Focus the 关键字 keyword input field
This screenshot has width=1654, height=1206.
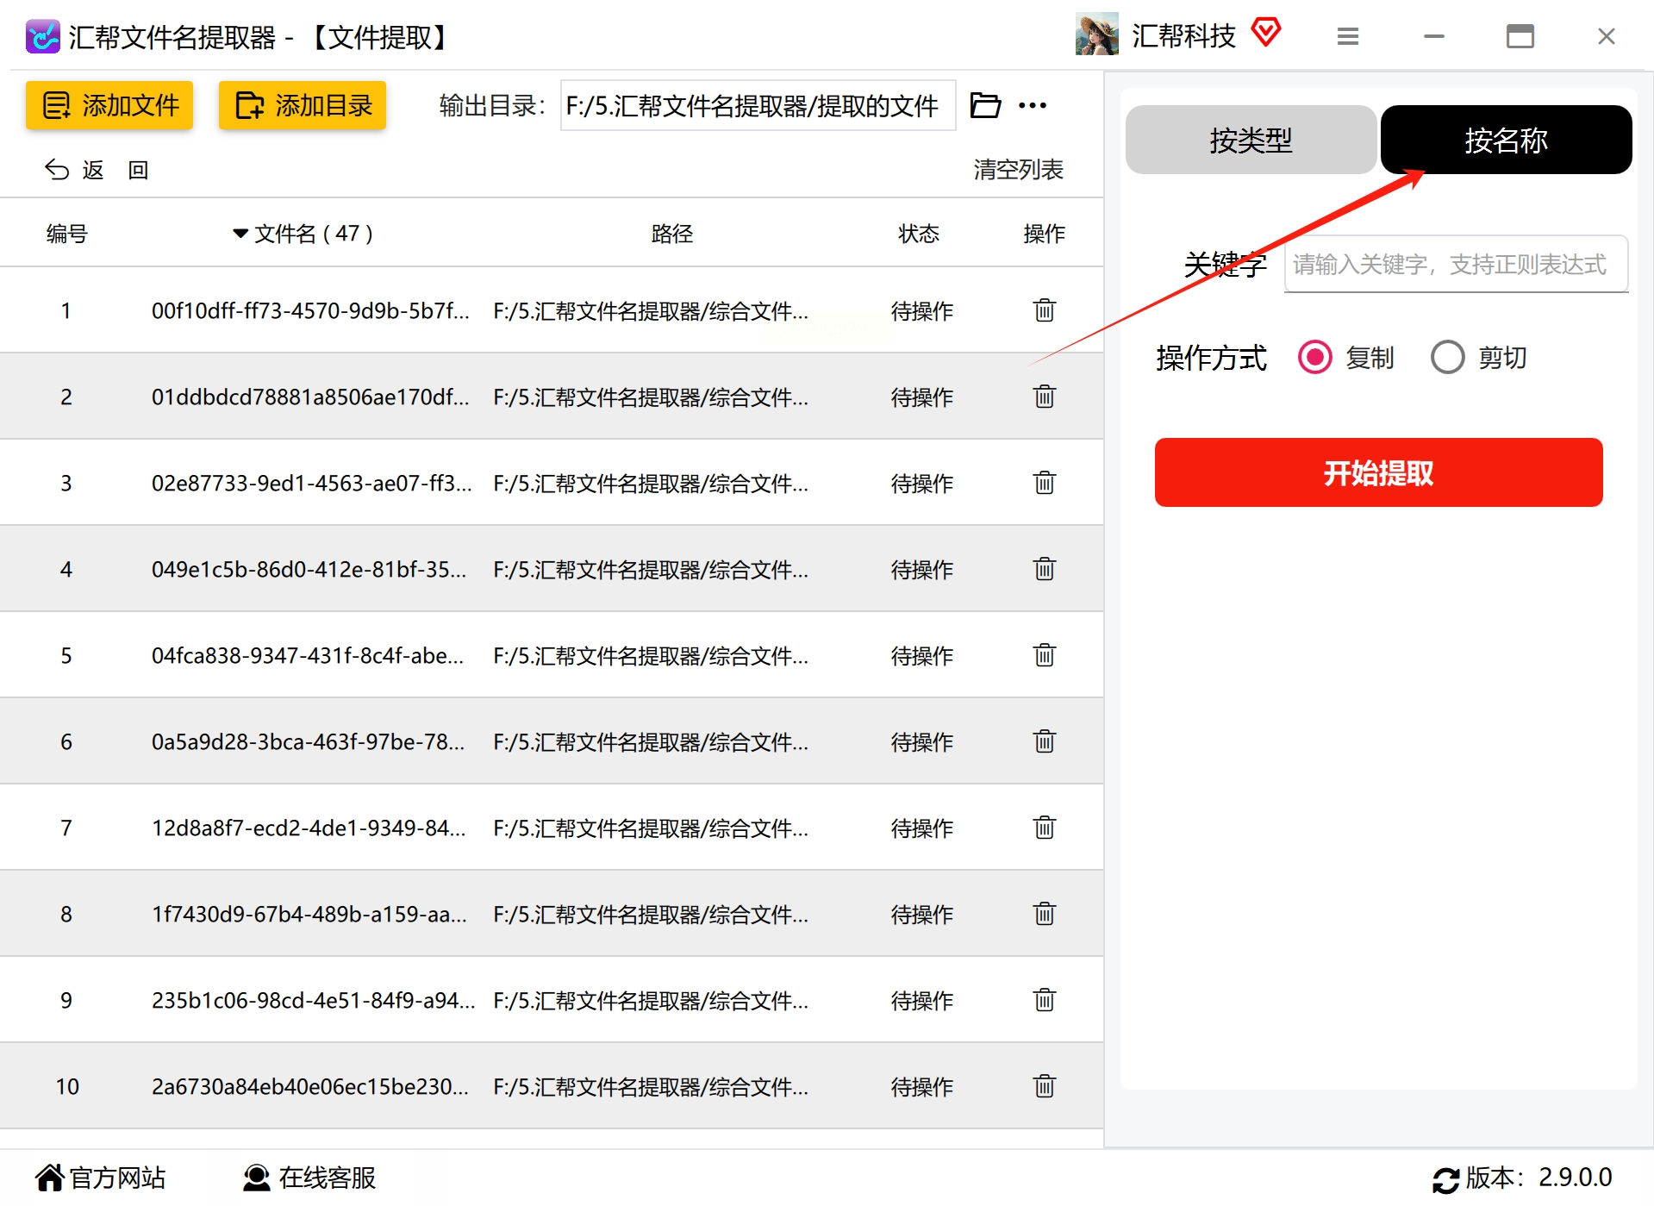tap(1456, 265)
